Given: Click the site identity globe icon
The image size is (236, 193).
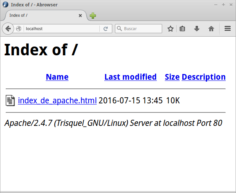Looking at the screenshot, I should [19, 29].
